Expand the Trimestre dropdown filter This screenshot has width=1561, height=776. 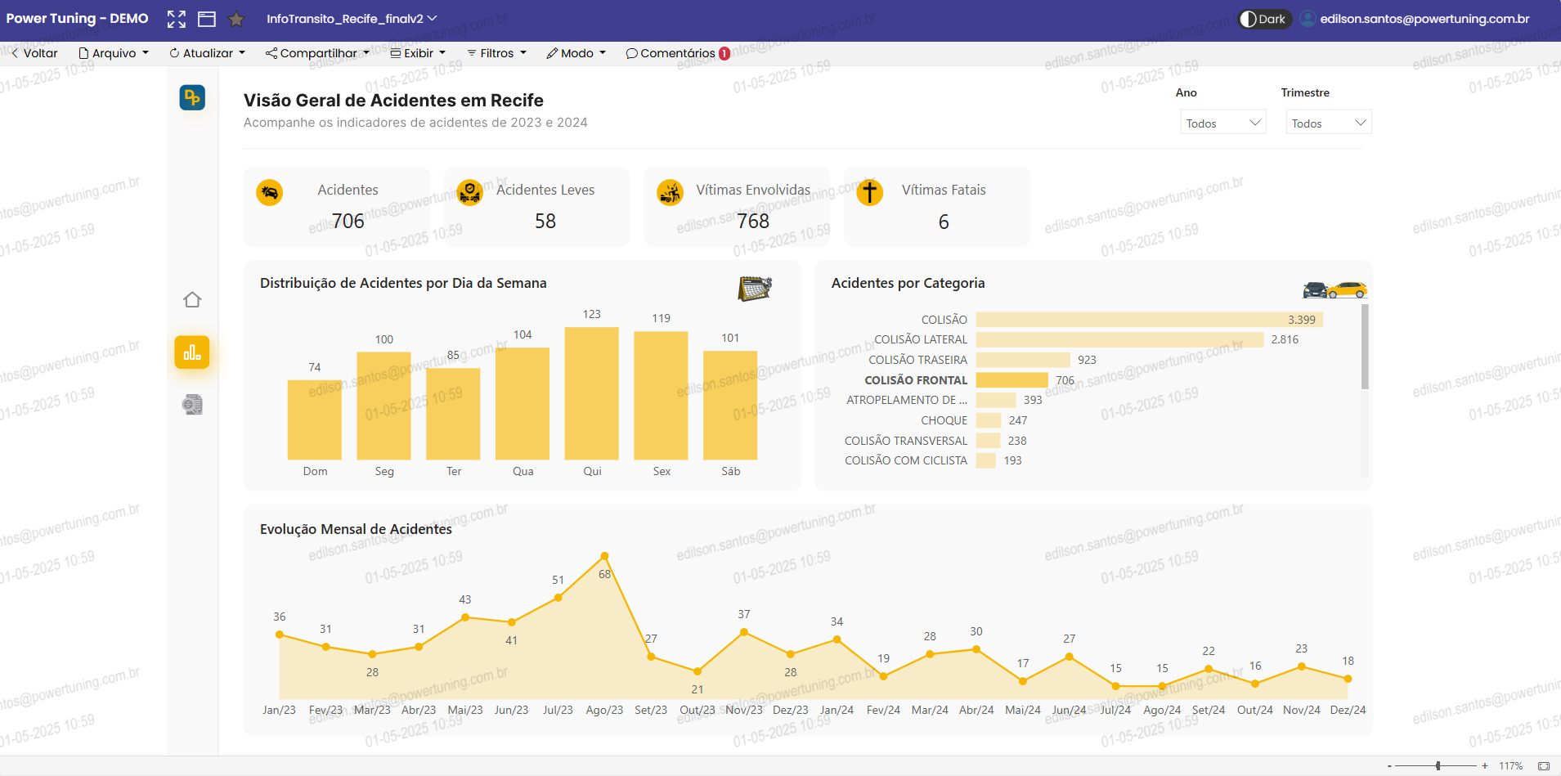click(1328, 123)
